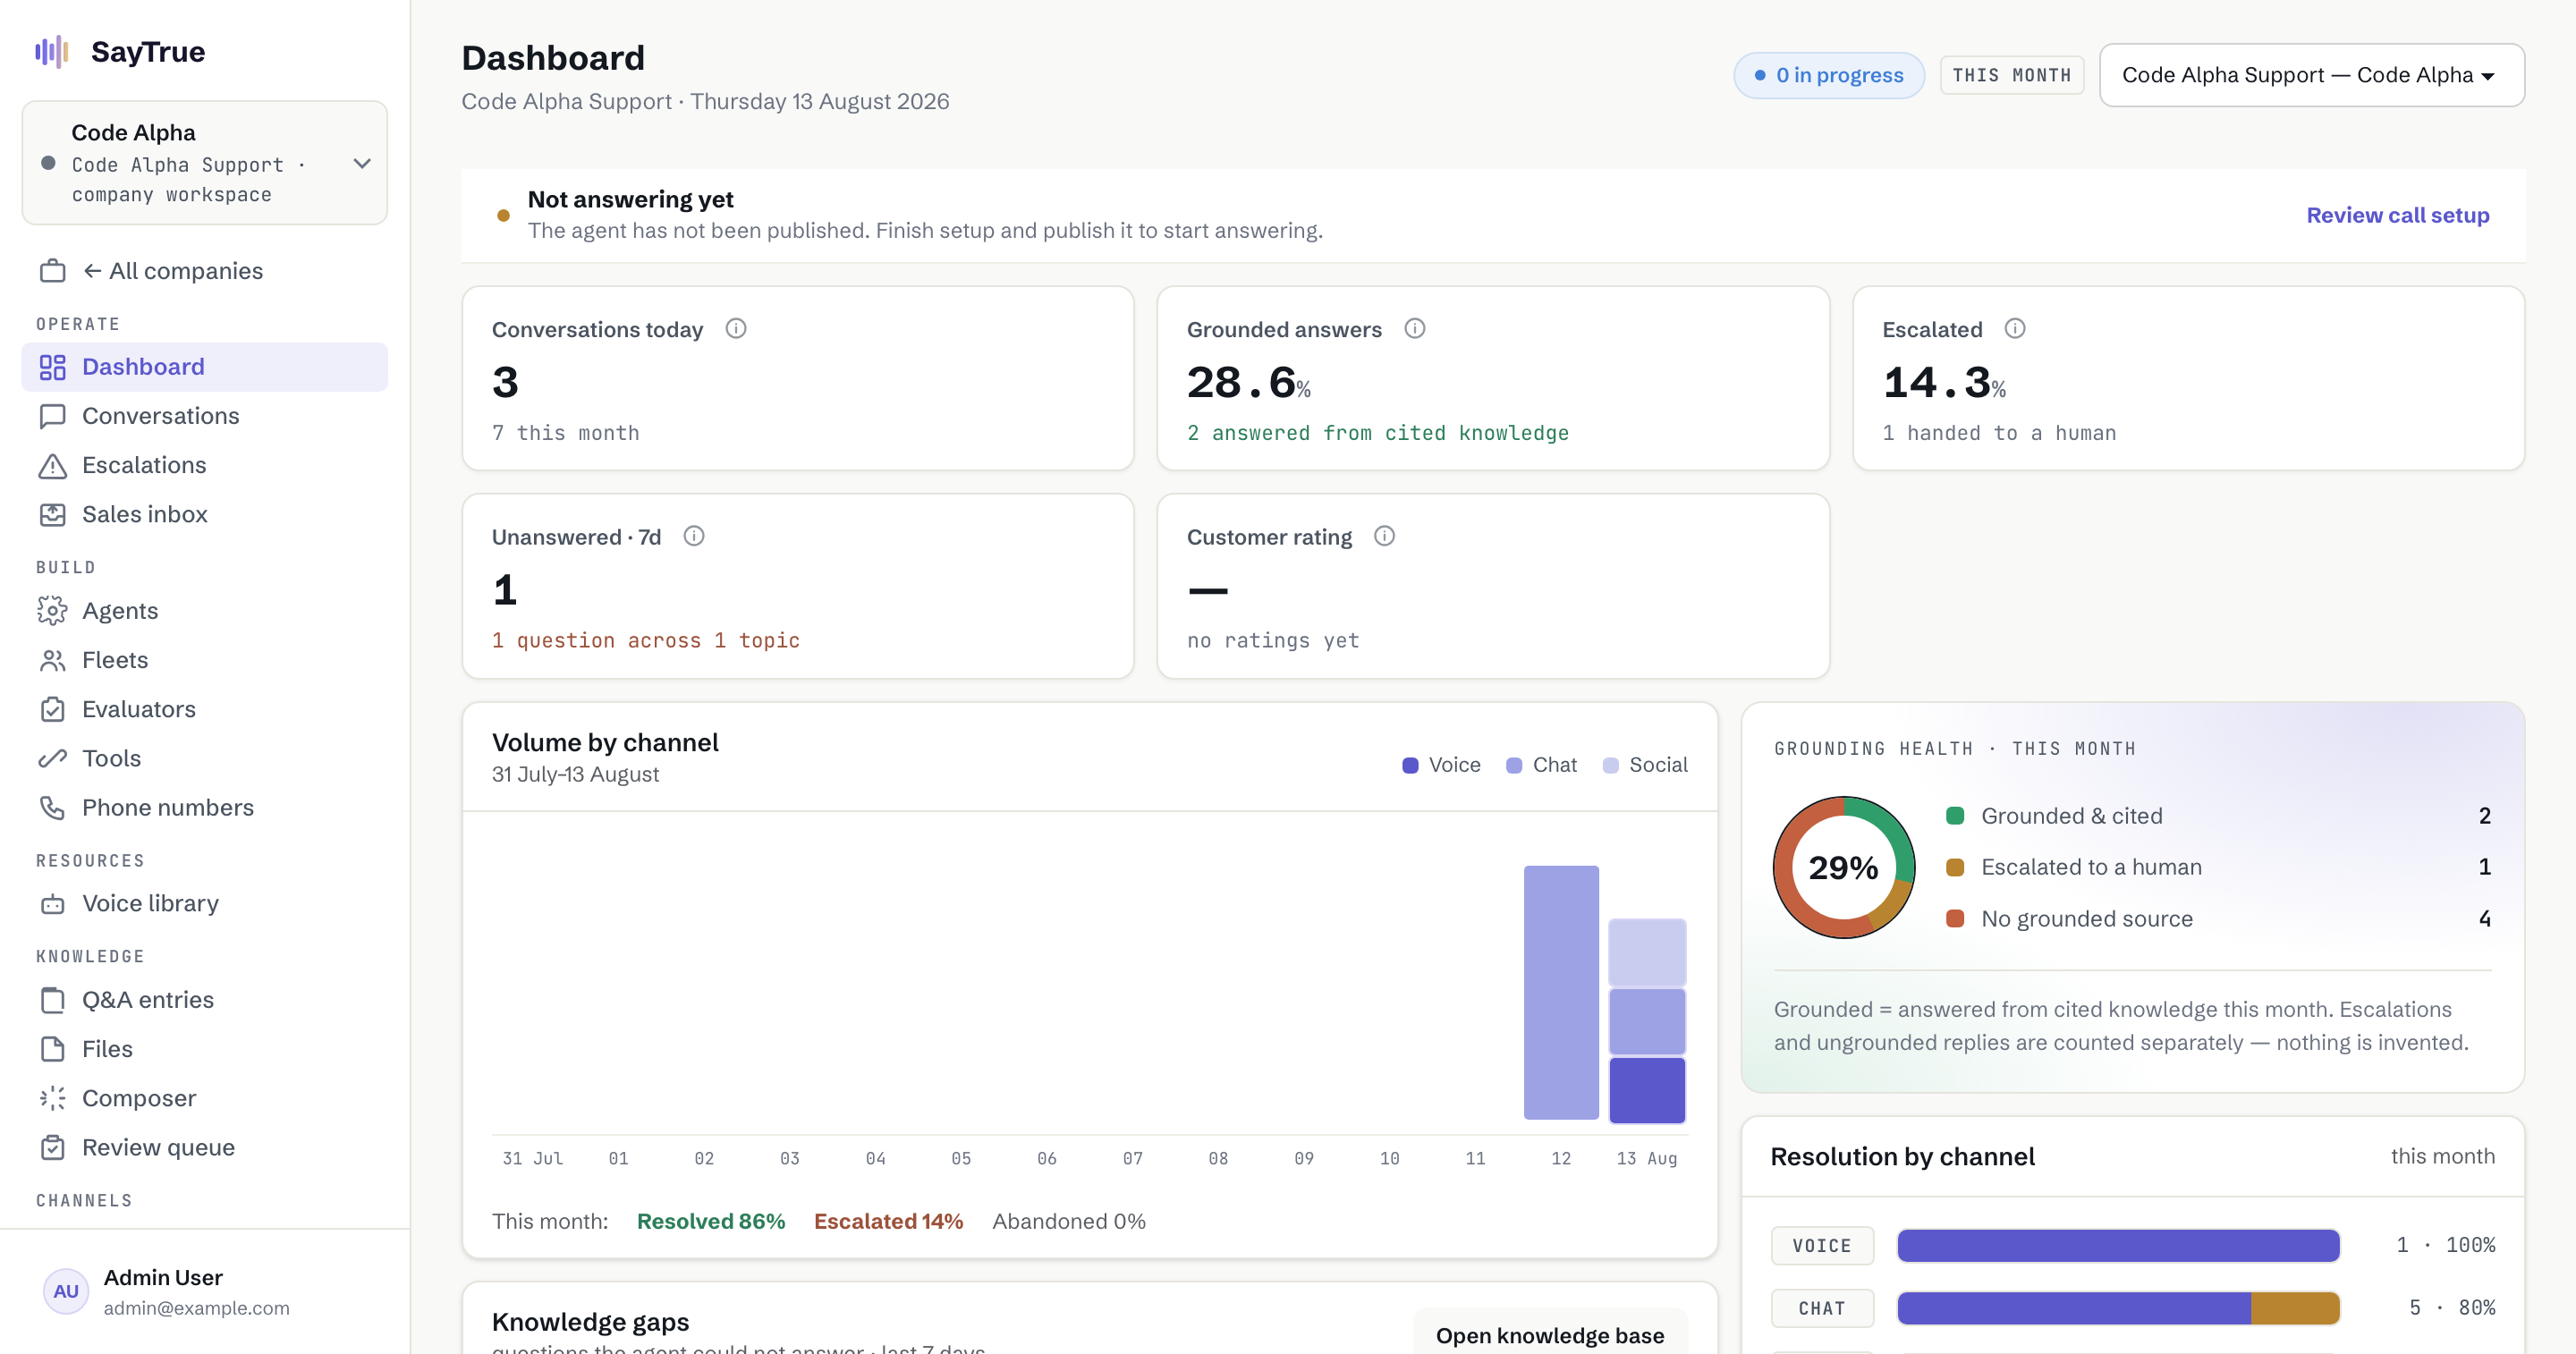Click the Phone numbers handset icon

52,807
